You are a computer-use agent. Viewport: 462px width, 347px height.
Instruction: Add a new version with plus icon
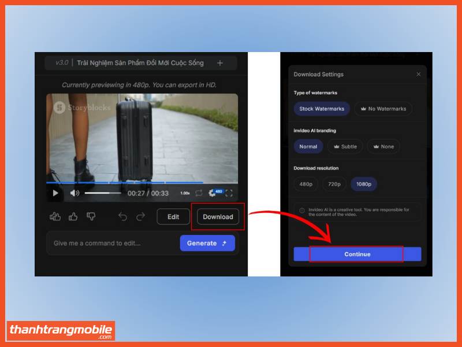pyautogui.click(x=220, y=63)
